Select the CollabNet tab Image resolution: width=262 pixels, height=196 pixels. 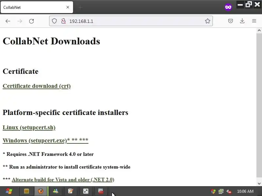pos(37,7)
